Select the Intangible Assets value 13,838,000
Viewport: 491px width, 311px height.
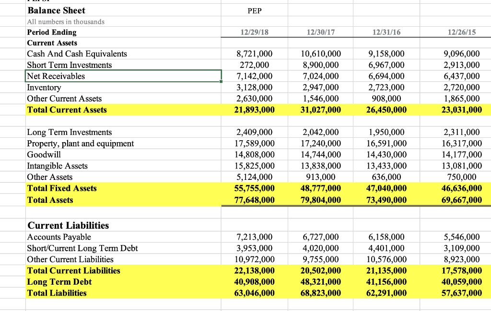(320, 167)
